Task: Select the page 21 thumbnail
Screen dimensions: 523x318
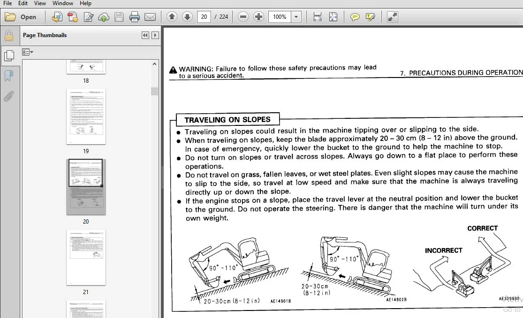Action: 86,257
